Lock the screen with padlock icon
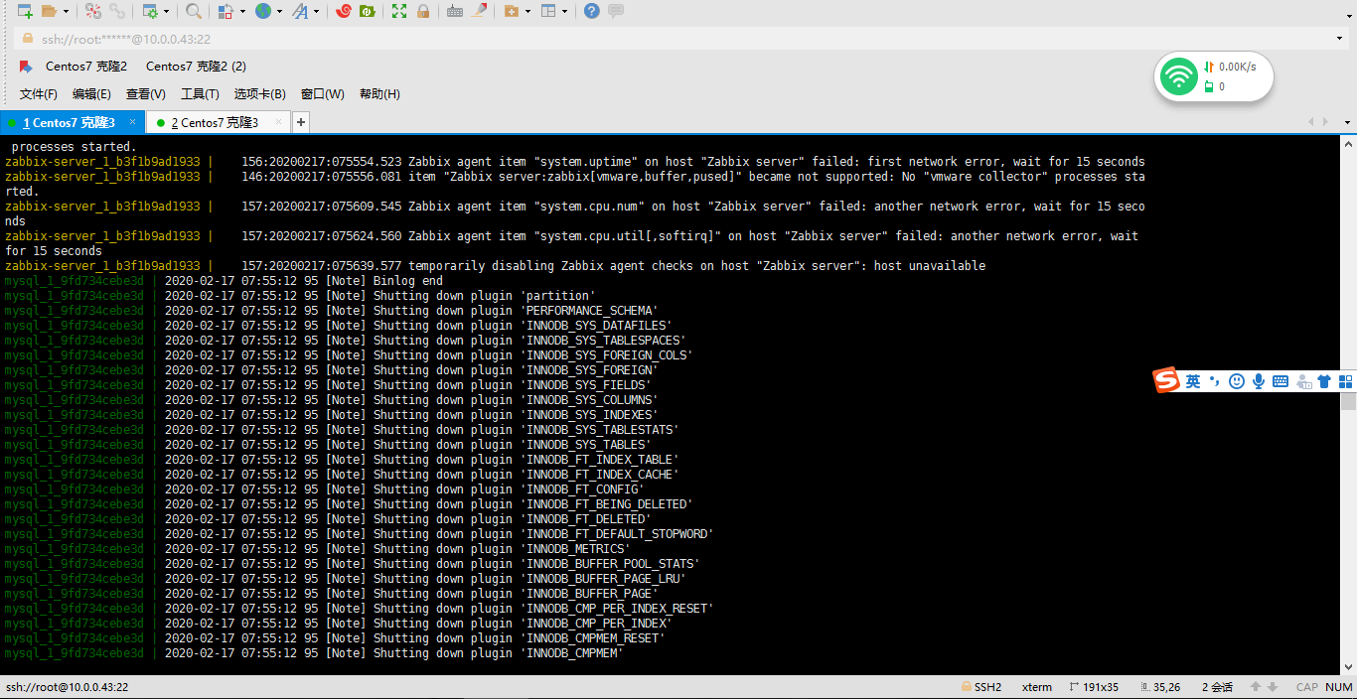Screen dimensions: 1357x699 423,11
